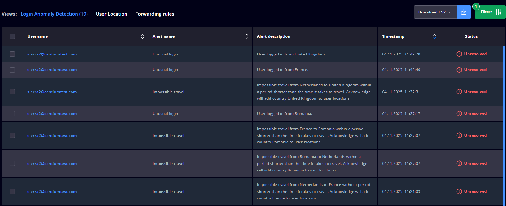The height and width of the screenshot is (206, 506).
Task: Click timestamp 04.11.2025 11:45:40
Action: 401,70
